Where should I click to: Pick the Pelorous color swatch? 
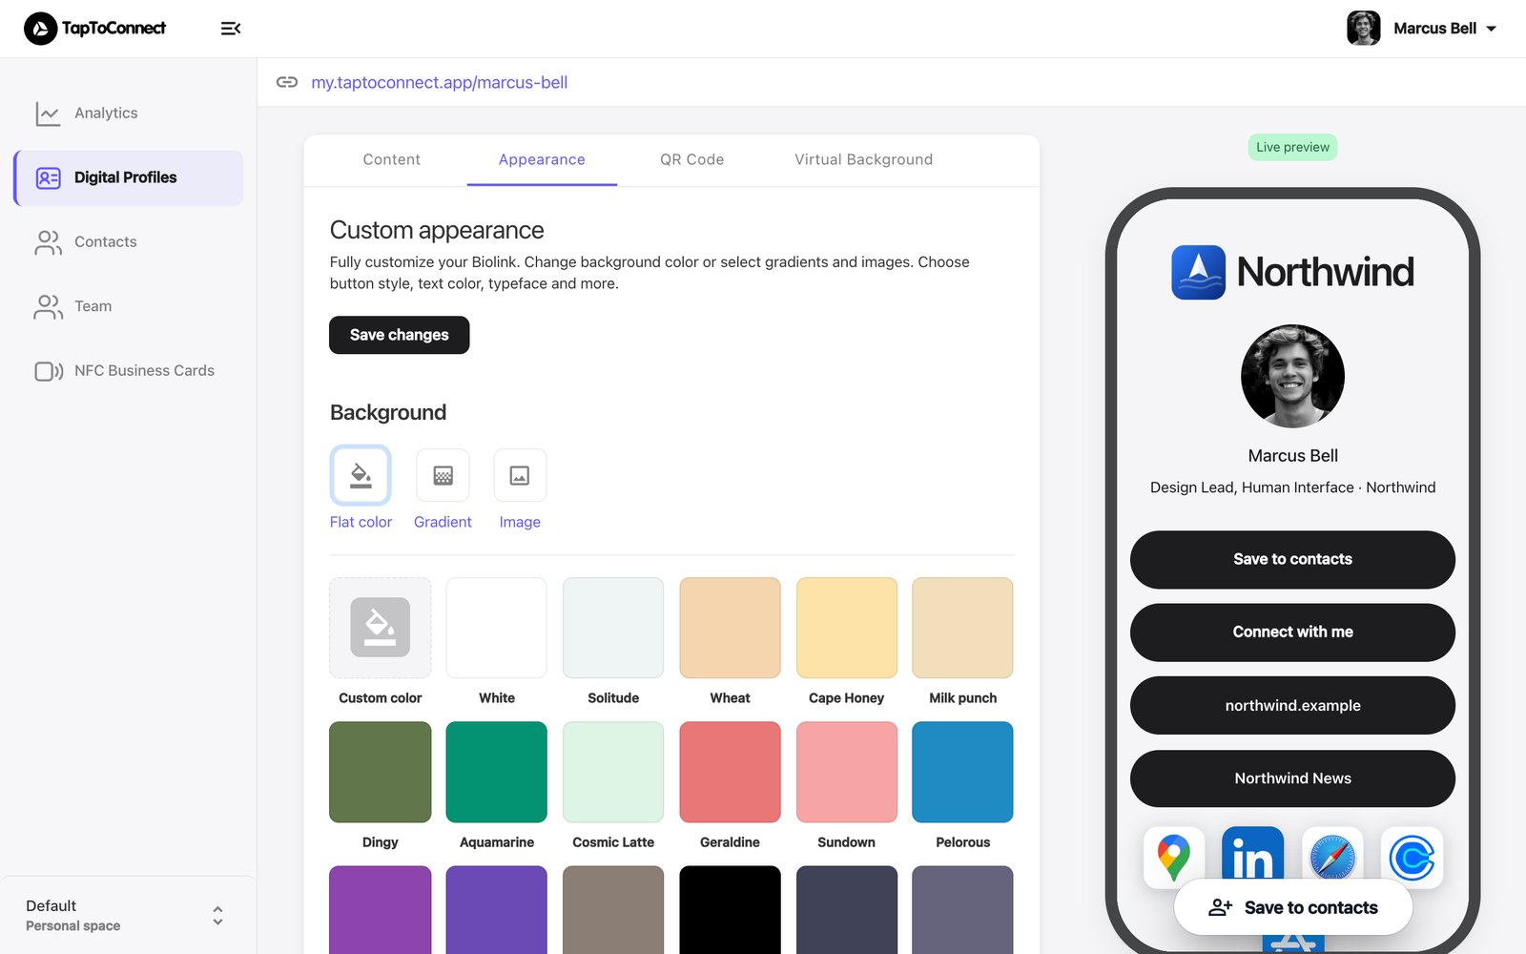tap(962, 772)
